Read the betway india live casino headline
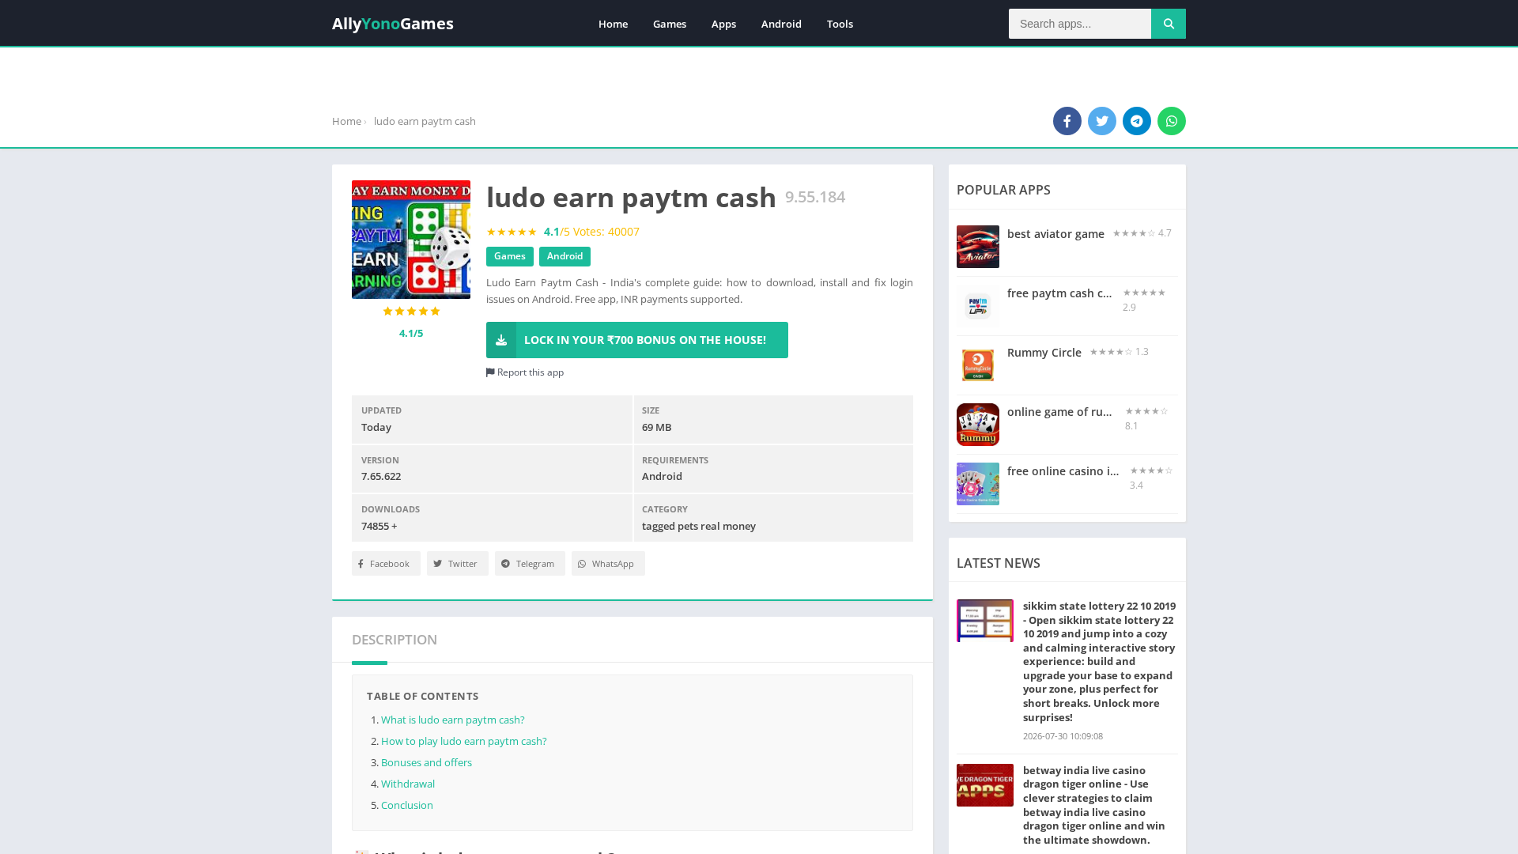 pyautogui.click(x=1094, y=805)
